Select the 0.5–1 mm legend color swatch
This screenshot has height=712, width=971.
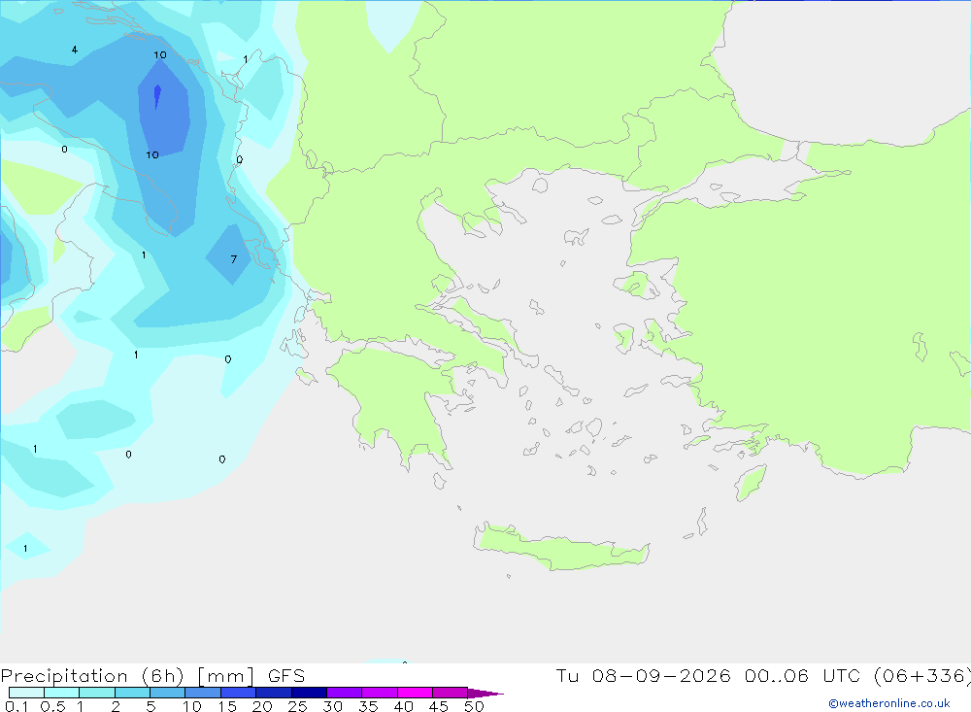[61, 693]
